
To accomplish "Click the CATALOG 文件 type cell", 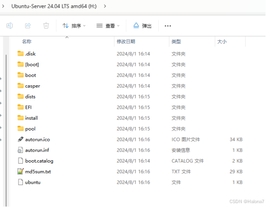I will click(x=188, y=161).
